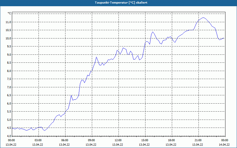Select the 7,5 y-axis label
The image size is (237, 148).
(9, 79)
